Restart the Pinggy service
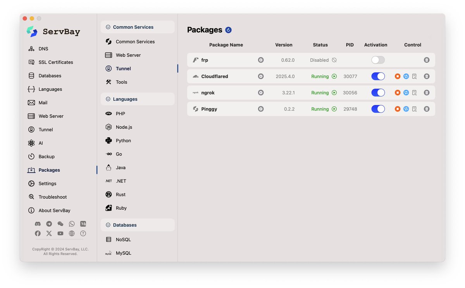Screen dimensions: 465x288 (x=406, y=109)
